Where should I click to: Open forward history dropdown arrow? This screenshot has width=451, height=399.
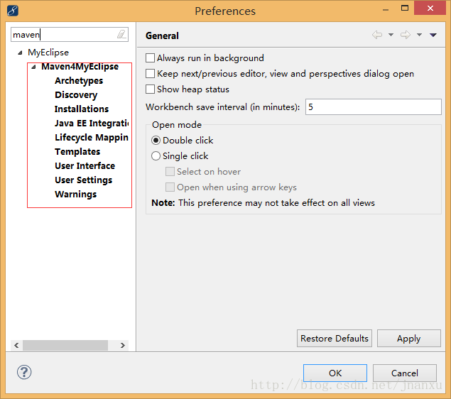(x=419, y=35)
